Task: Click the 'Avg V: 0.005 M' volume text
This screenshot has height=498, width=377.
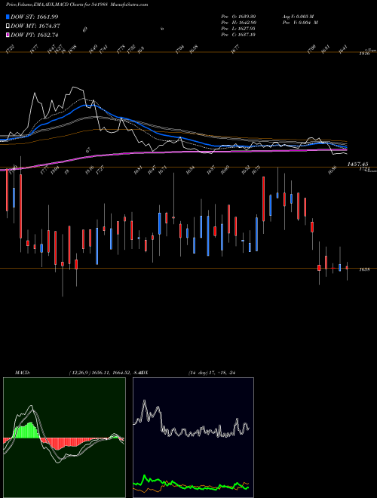Action: pos(298,16)
